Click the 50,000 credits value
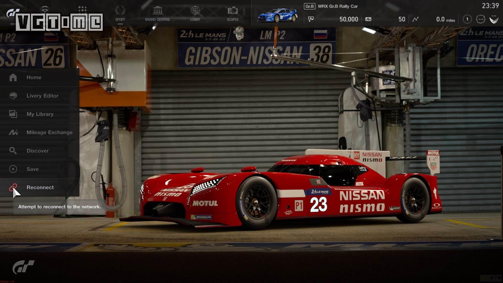Viewport: 503px width, 283px height. click(x=349, y=19)
